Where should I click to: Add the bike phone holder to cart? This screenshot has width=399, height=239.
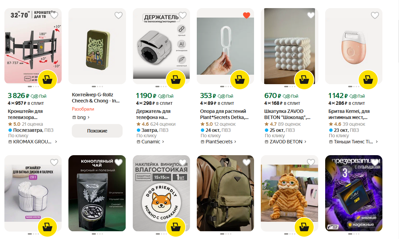tap(176, 80)
